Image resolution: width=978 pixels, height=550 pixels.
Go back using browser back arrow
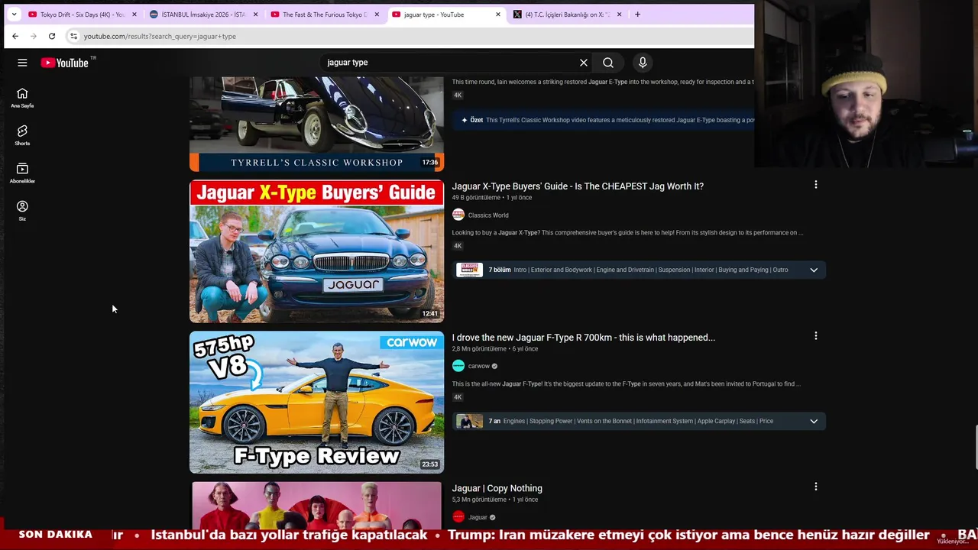pyautogui.click(x=15, y=36)
